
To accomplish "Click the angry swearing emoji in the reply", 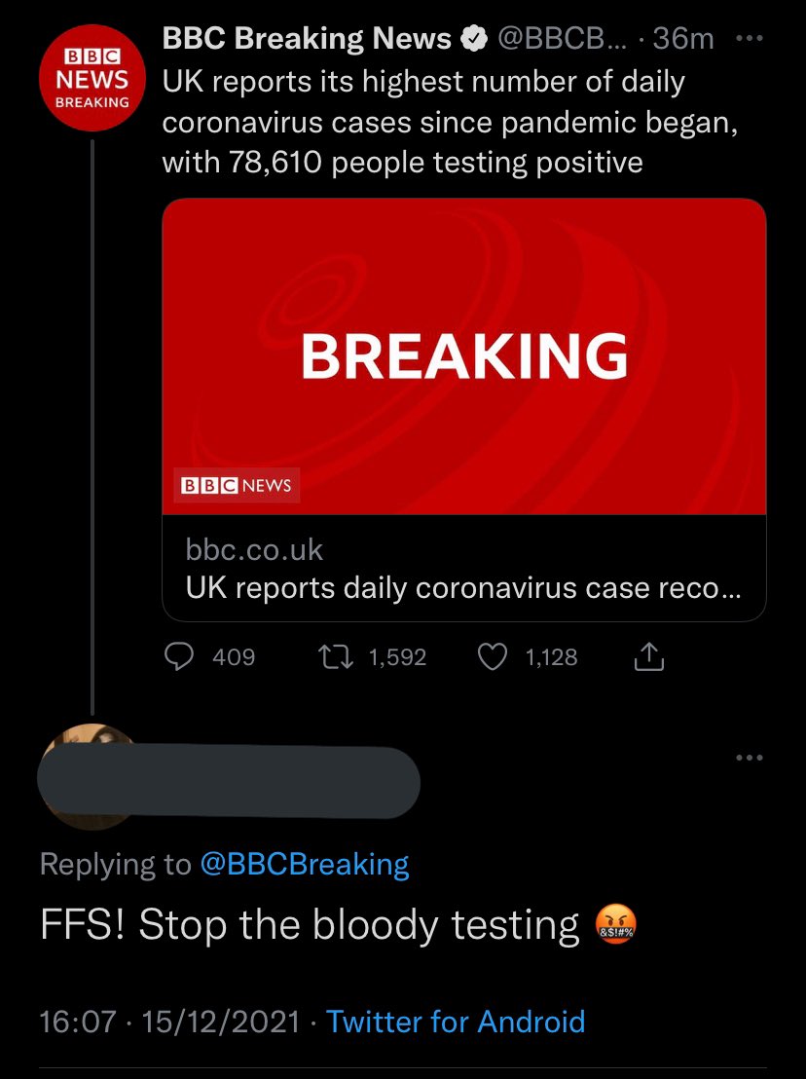I will pos(615,925).
